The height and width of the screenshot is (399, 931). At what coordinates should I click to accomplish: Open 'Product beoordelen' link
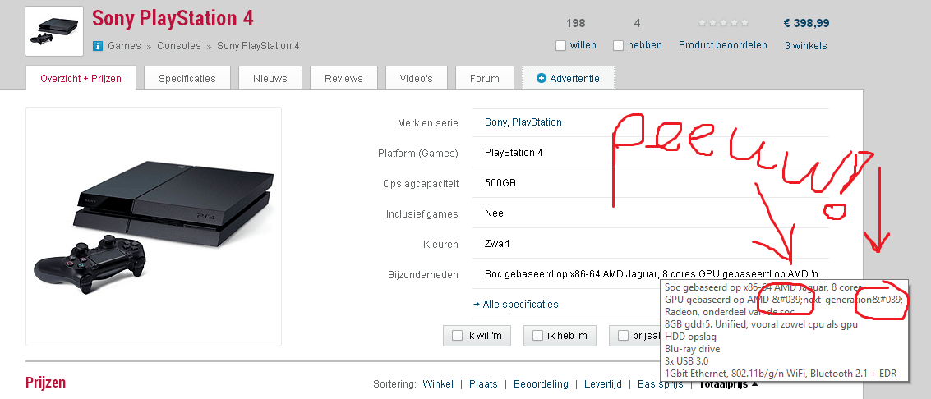pyautogui.click(x=722, y=45)
